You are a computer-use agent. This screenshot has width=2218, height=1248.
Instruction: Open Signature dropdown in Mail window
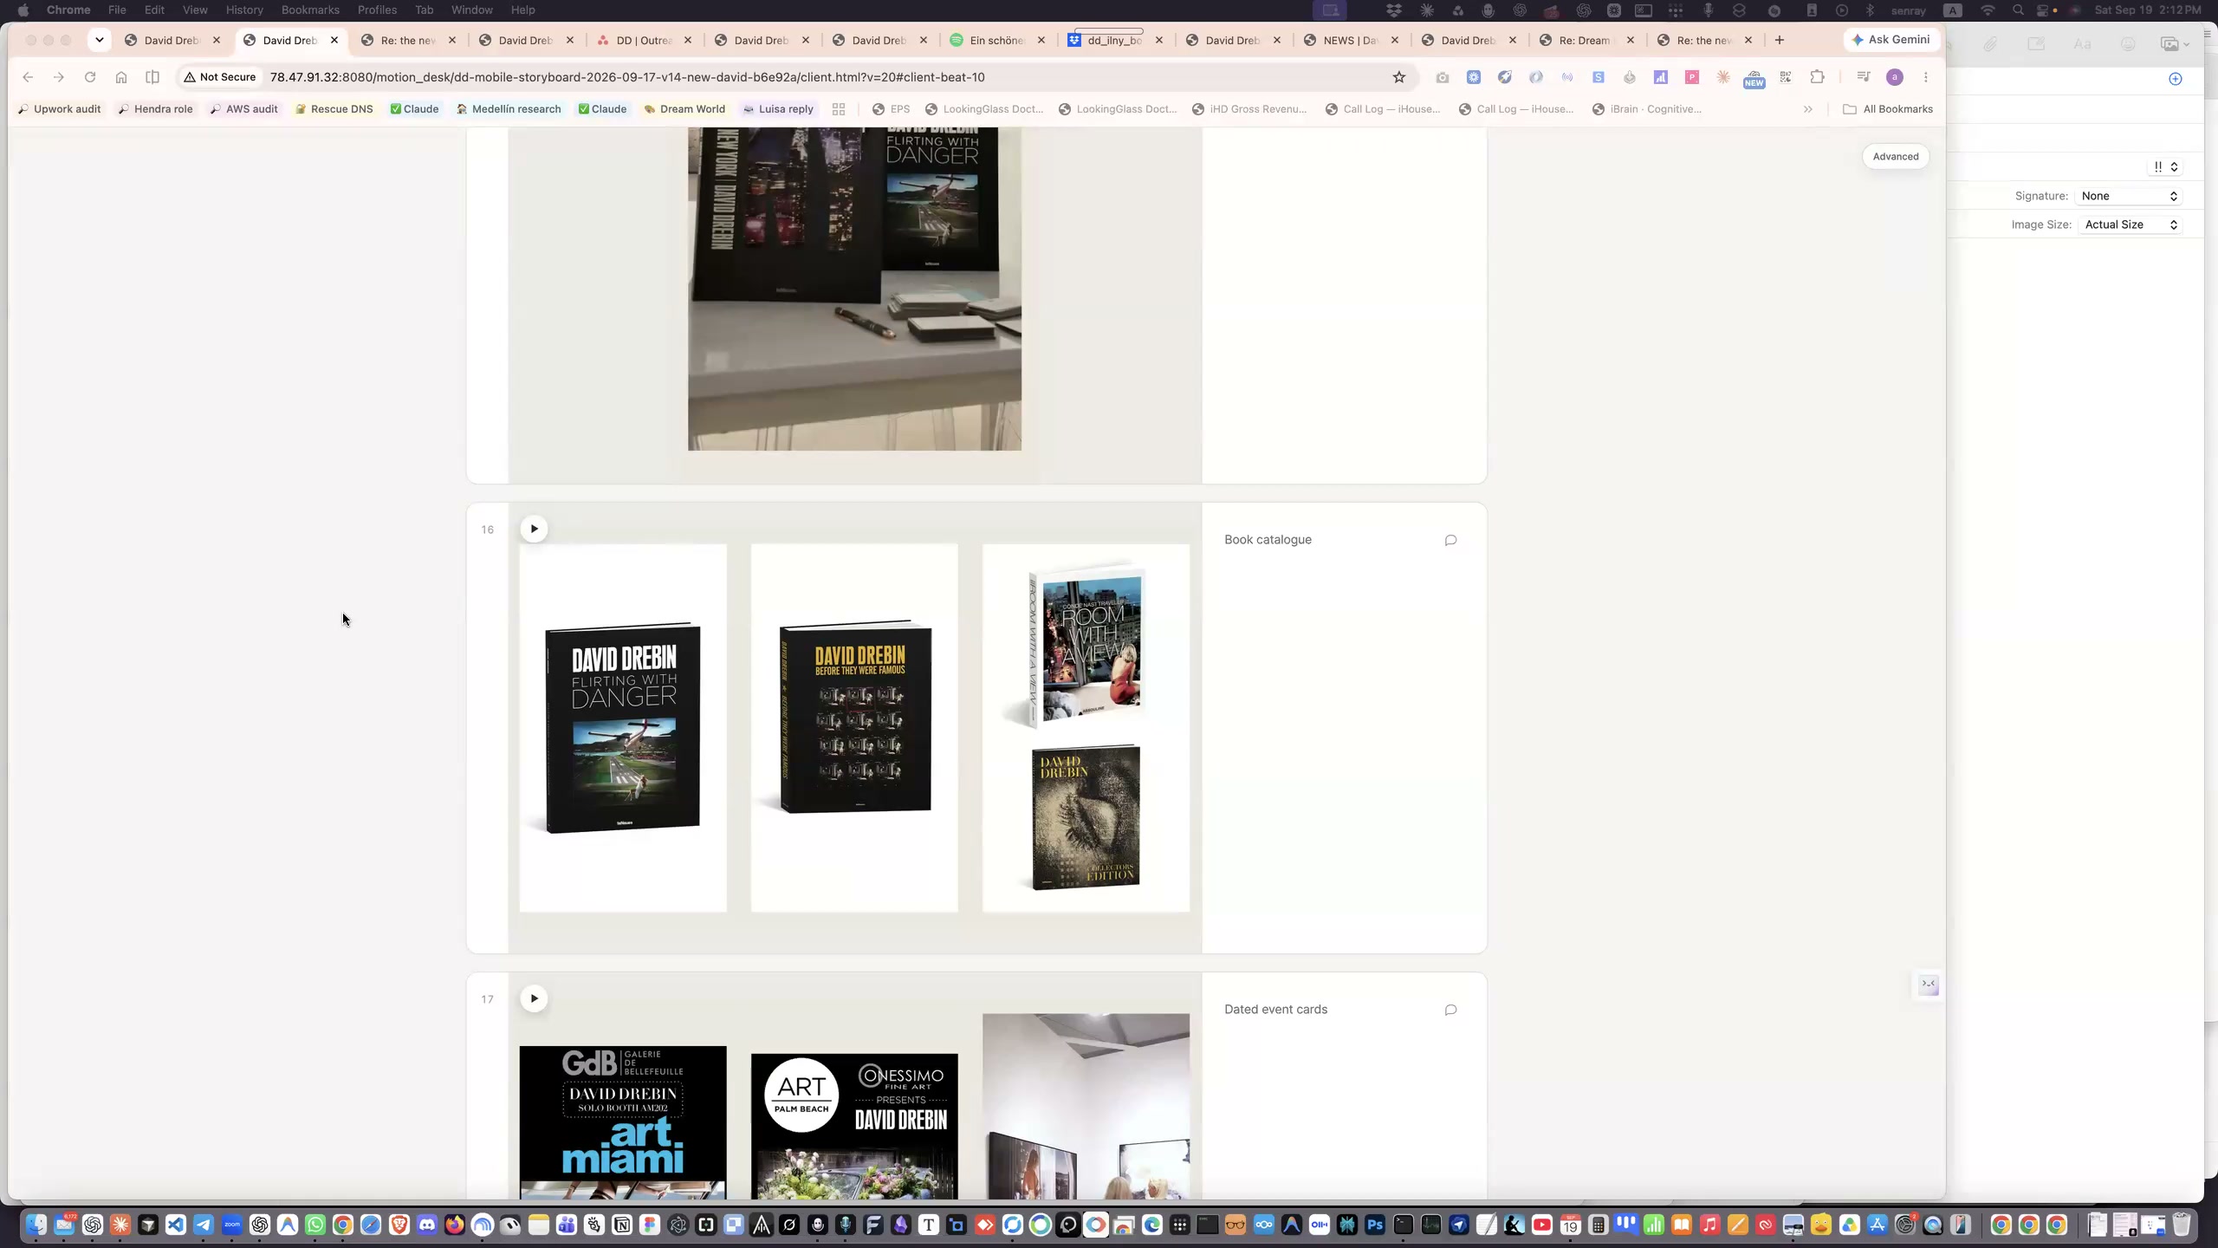[x=2130, y=196]
